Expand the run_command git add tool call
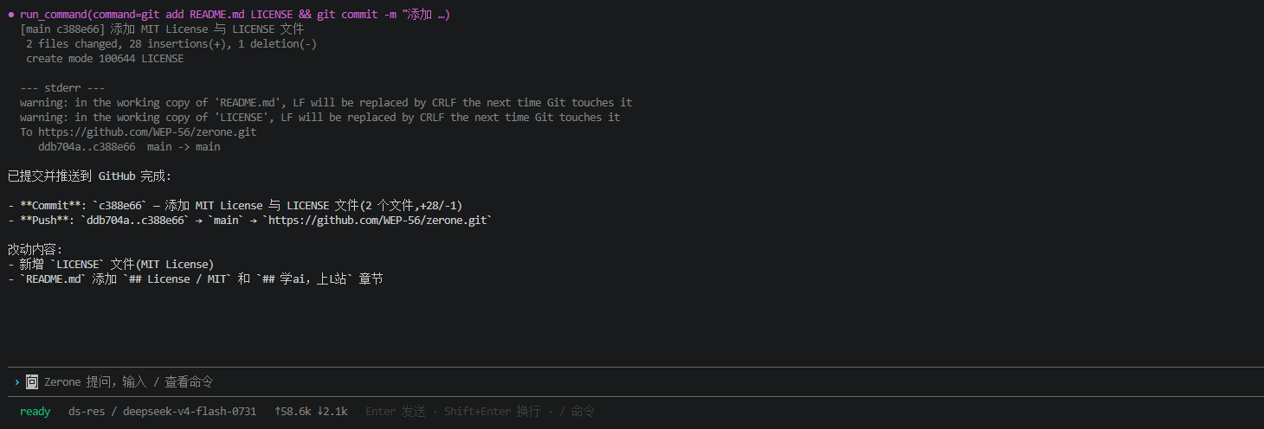The image size is (1264, 429). [235, 15]
